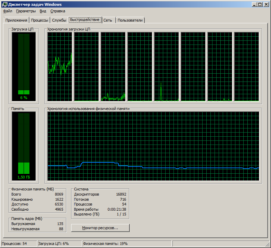Maximize the Task Manager window
The image size is (271, 248).
260,4
